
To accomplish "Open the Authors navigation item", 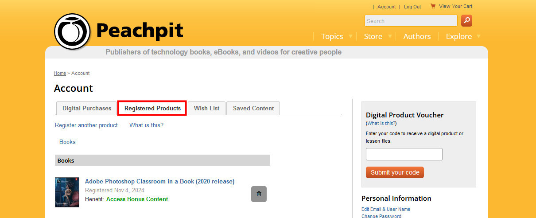I will click(417, 36).
